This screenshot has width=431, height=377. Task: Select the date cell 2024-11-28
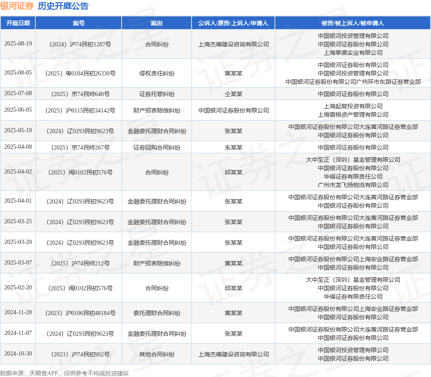(18, 313)
